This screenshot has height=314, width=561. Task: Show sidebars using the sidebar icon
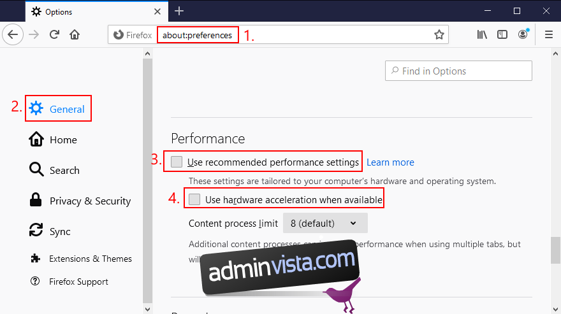502,34
